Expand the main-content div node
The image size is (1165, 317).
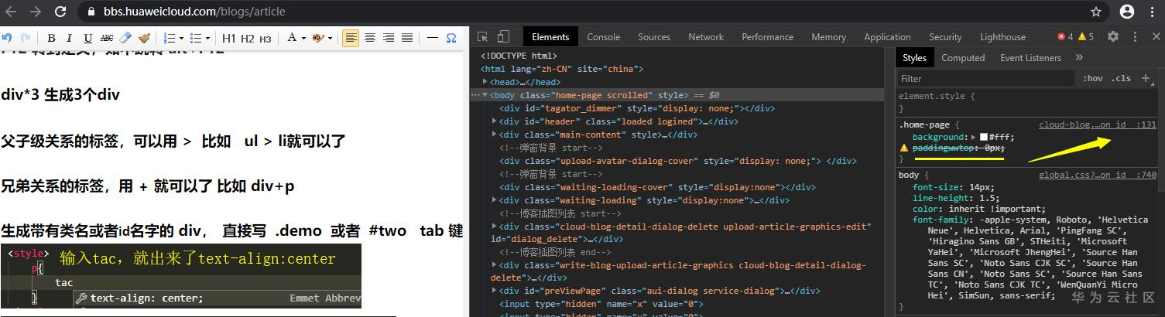pyautogui.click(x=495, y=135)
